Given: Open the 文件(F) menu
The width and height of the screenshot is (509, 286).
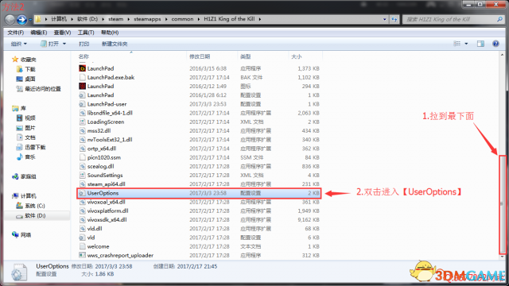Looking at the screenshot, I should [x=16, y=33].
